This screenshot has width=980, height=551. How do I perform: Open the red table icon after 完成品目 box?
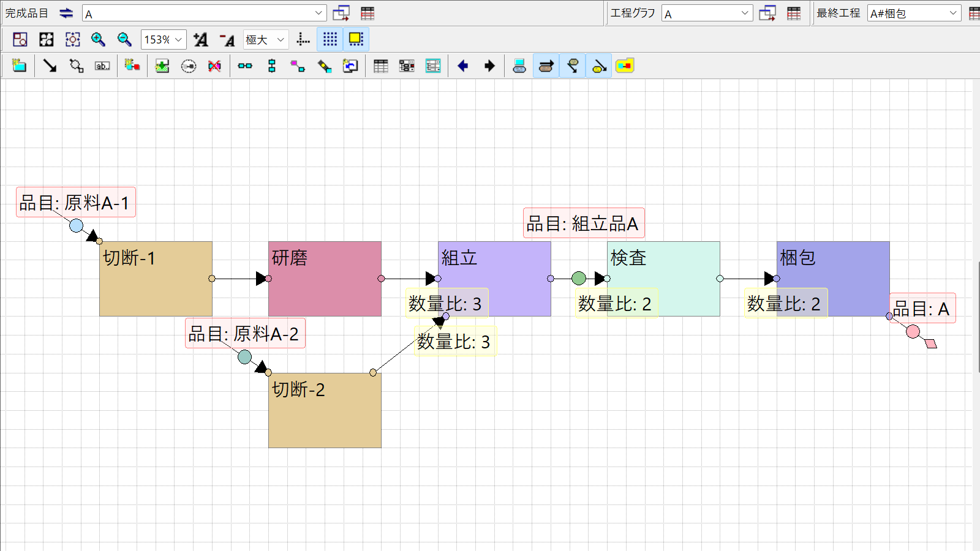pyautogui.click(x=367, y=13)
